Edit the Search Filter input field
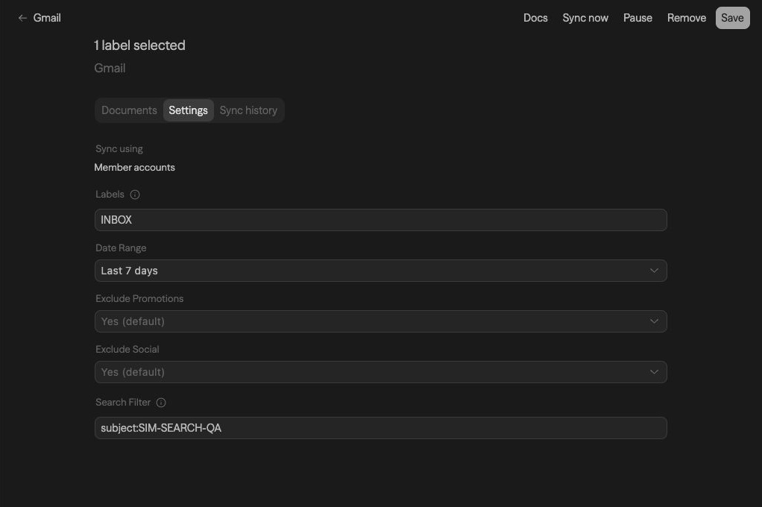The width and height of the screenshot is (762, 507). pos(380,428)
